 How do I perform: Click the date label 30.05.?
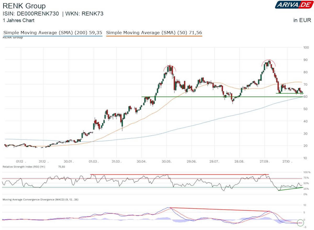point(167,162)
